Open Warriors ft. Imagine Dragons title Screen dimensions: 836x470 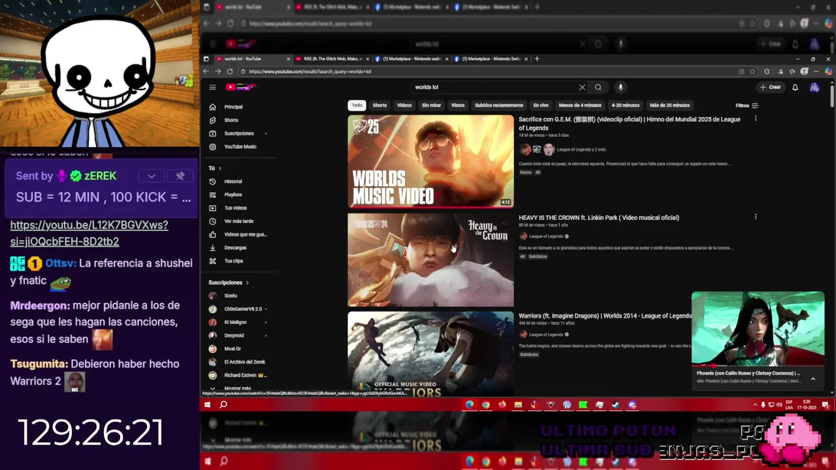[x=605, y=316]
